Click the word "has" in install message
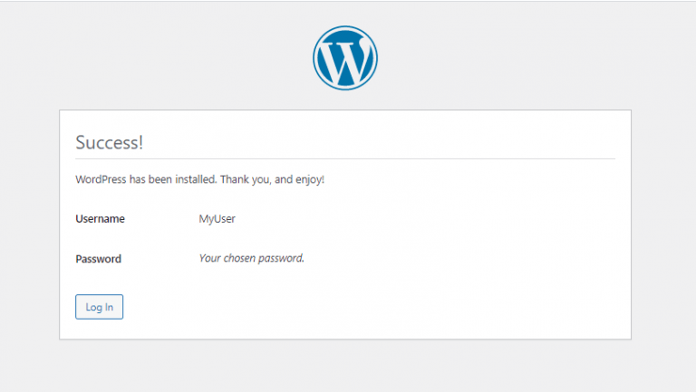Image resolution: width=696 pixels, height=392 pixels. [137, 179]
